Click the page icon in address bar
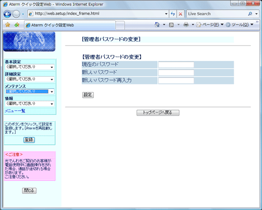The image size is (262, 210). tap(31, 14)
